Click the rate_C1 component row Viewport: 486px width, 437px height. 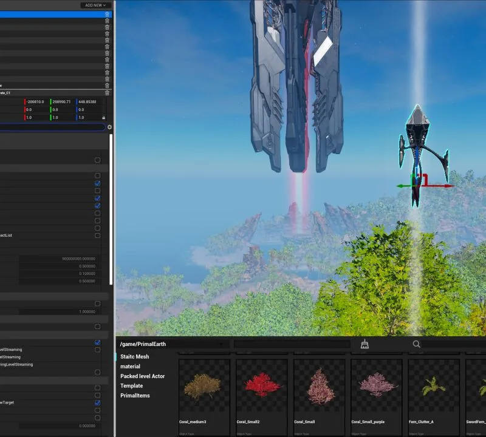[x=52, y=93]
